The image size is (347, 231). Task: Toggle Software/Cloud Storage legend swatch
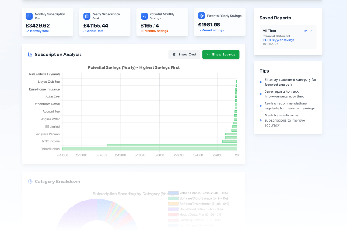173,198
